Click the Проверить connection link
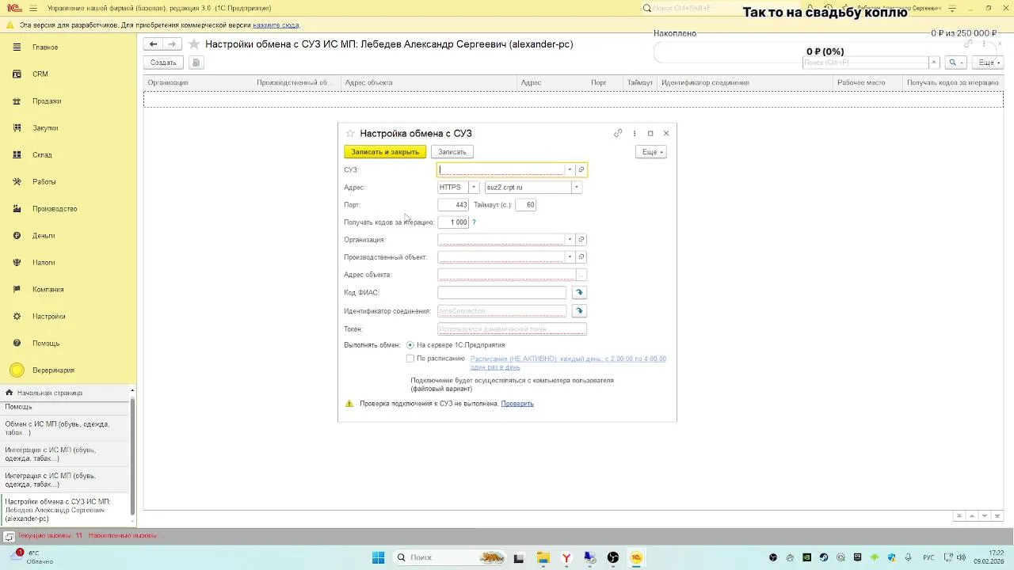 coord(517,404)
